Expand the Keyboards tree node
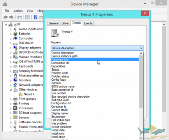This screenshot has height=140, width=169. (x=11, y=66)
